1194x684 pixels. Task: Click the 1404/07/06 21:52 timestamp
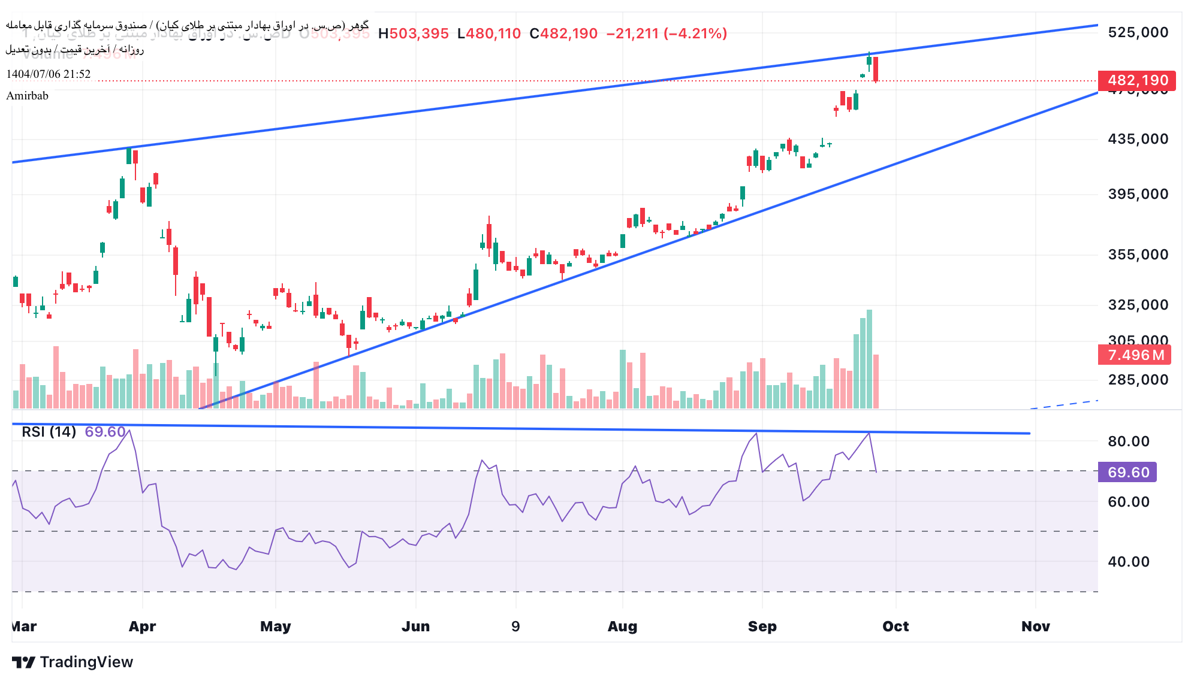click(x=49, y=74)
